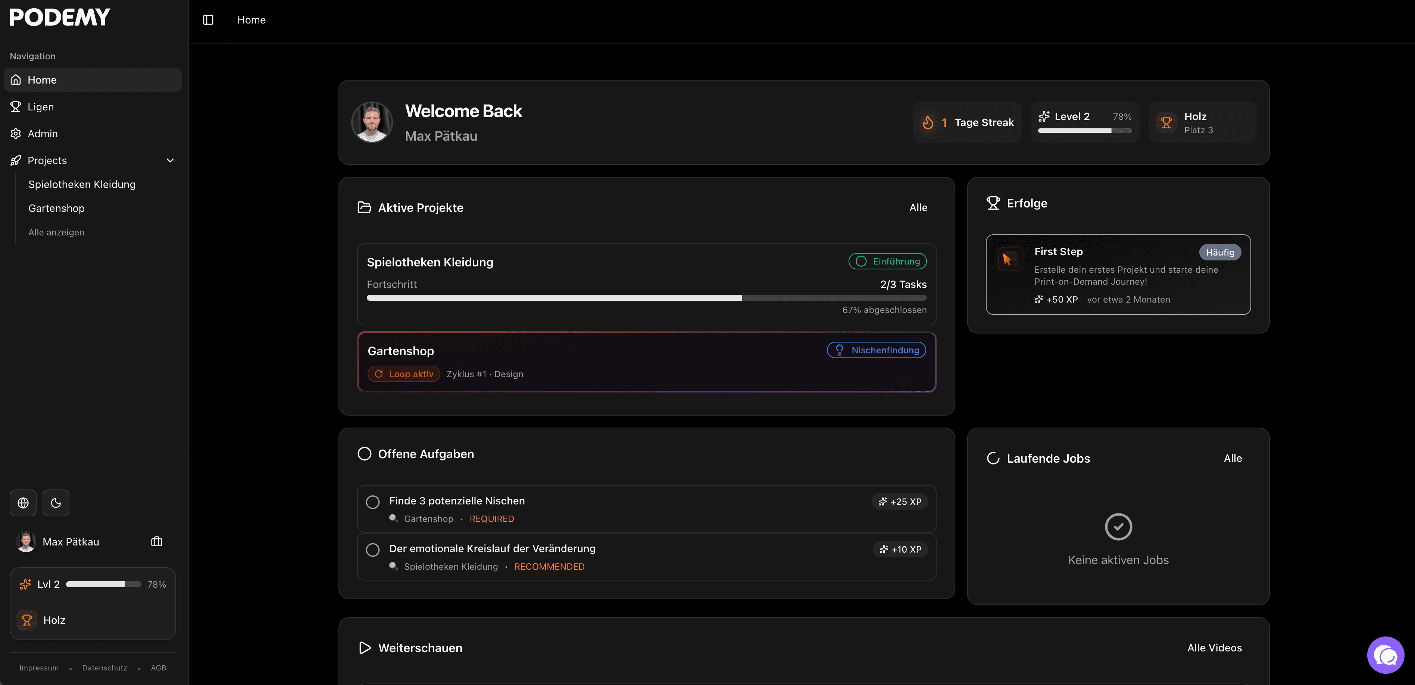Switch to Home in the navigation sidebar
Viewport: 1415px width, 685px height.
[x=42, y=79]
